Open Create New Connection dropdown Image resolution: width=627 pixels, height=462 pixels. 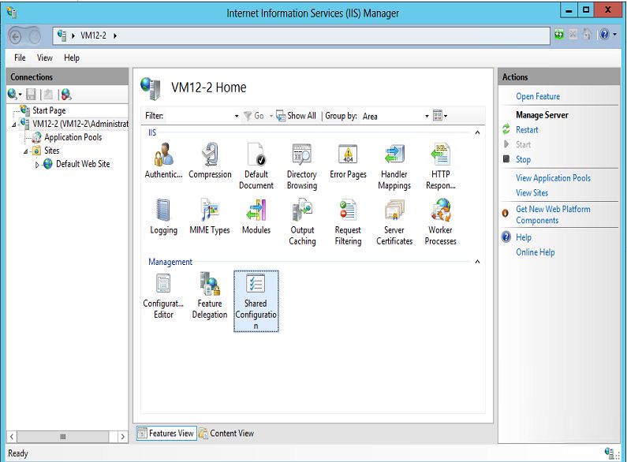tap(14, 95)
